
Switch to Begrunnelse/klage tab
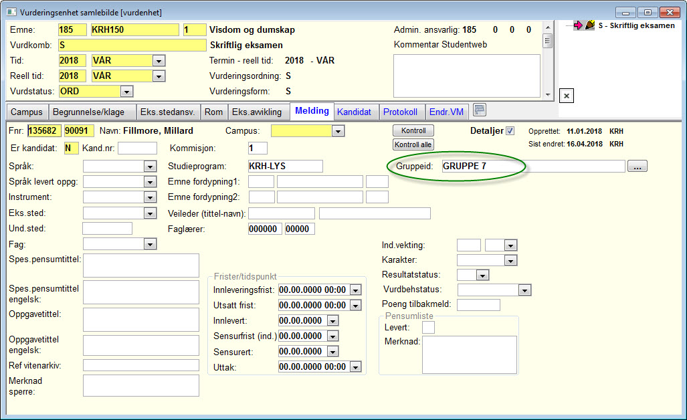click(x=88, y=112)
